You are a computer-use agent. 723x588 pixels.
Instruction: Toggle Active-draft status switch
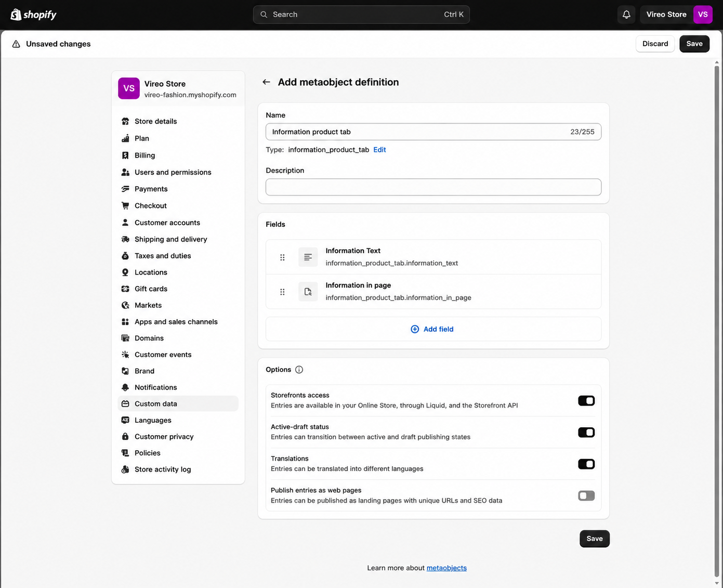[586, 433]
